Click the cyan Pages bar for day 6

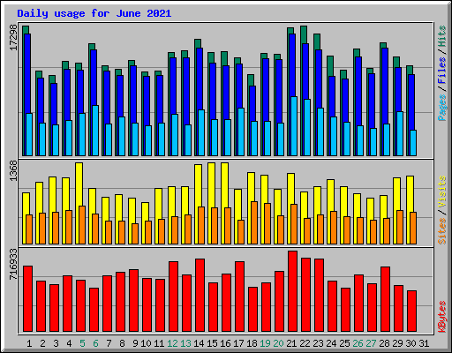pyautogui.click(x=95, y=131)
